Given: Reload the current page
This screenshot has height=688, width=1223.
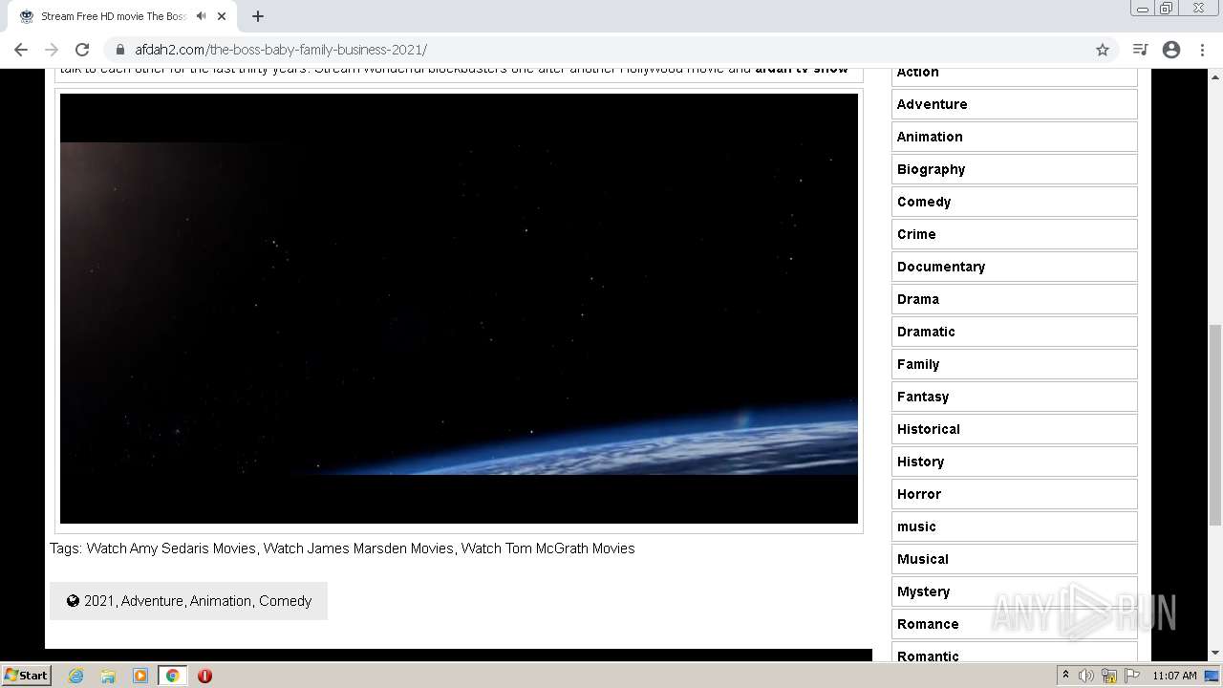Looking at the screenshot, I should pos(82,50).
